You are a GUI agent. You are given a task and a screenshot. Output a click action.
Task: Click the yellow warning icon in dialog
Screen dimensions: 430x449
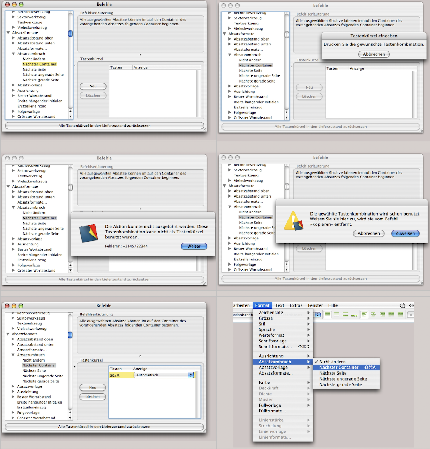(293, 221)
